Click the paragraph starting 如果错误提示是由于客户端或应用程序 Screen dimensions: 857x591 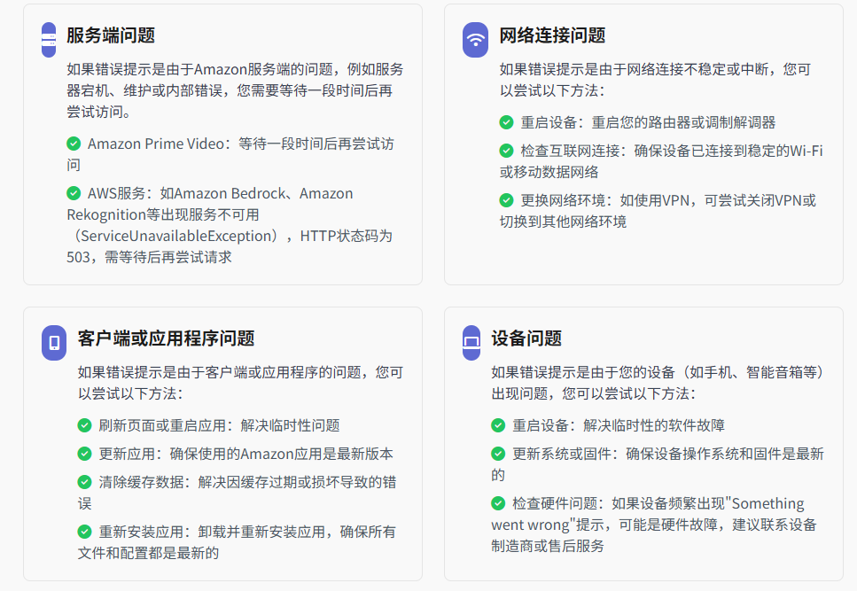click(240, 383)
